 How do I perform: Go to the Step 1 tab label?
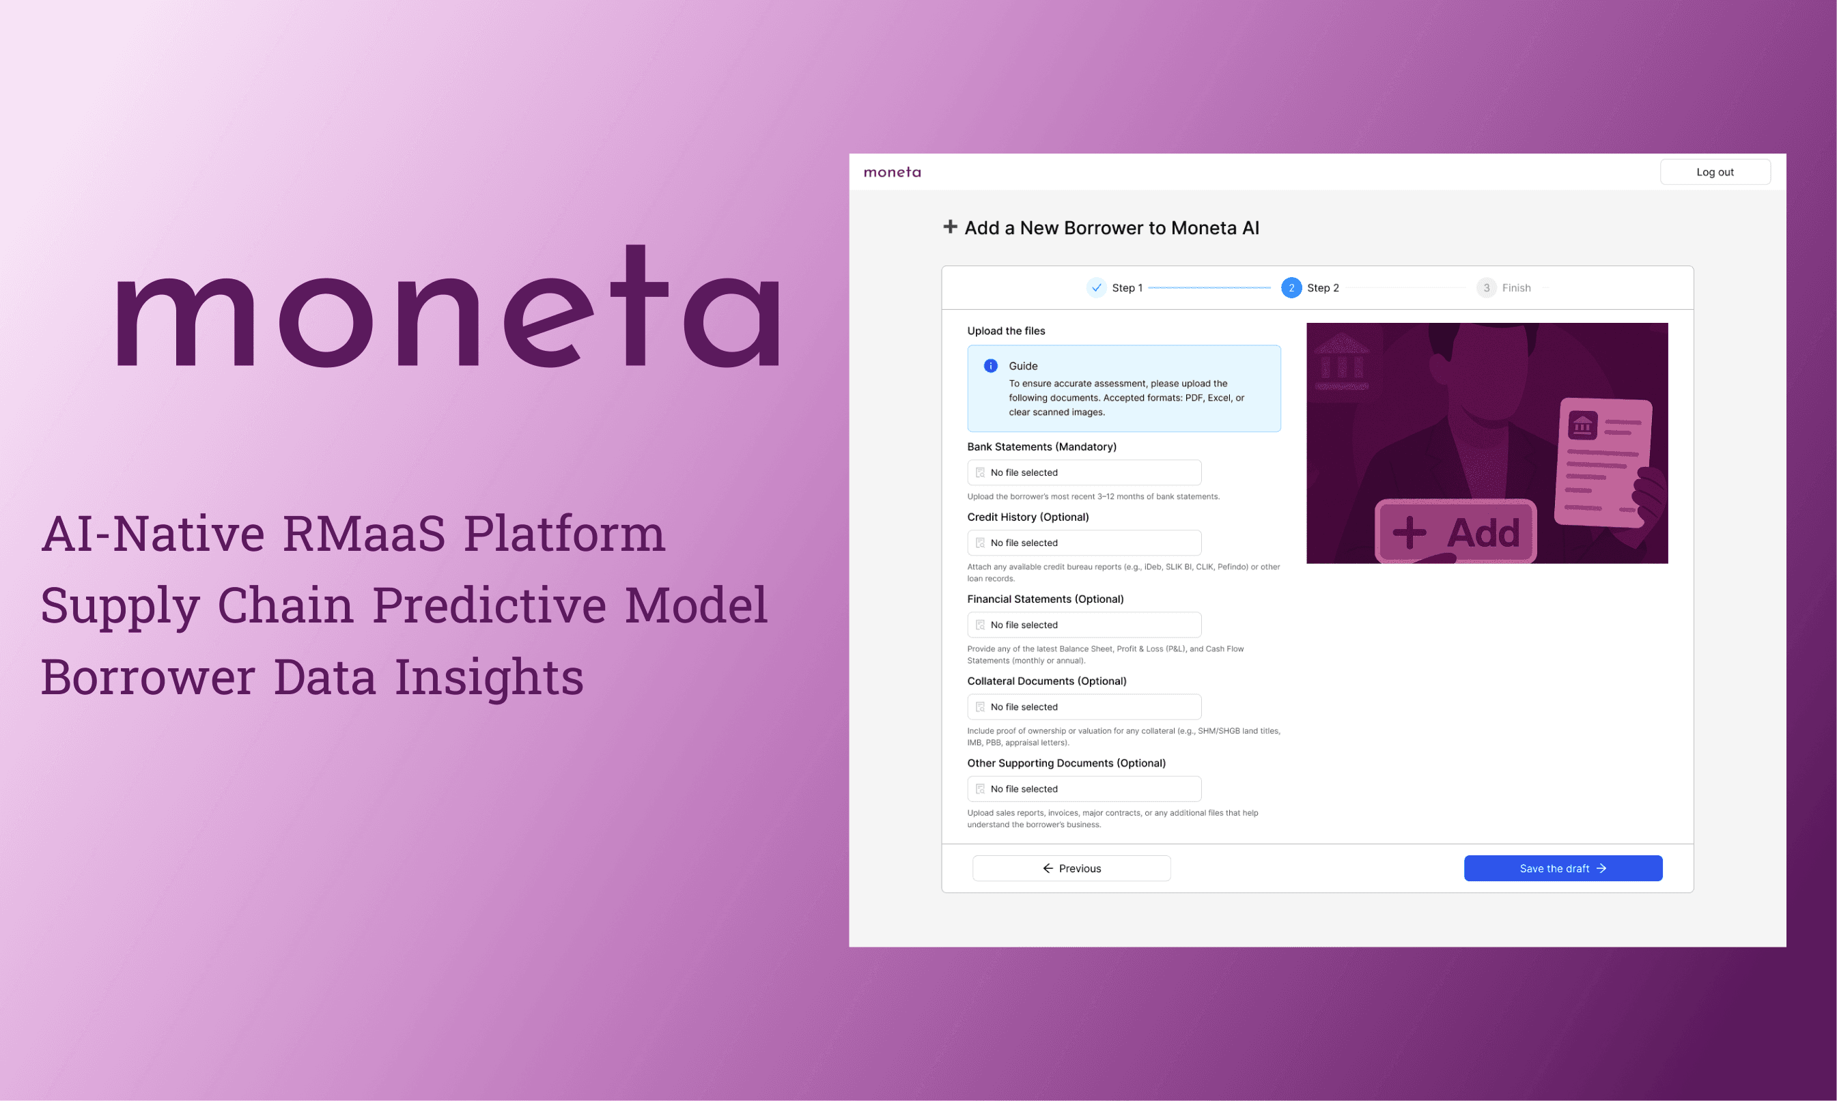1127,288
